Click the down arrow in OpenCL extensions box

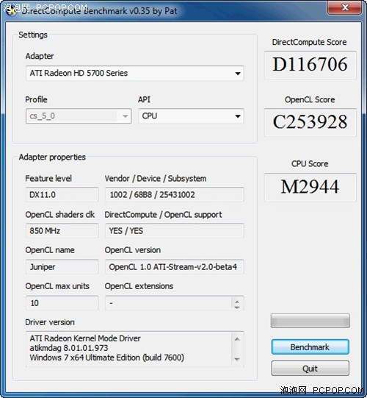tap(237, 307)
